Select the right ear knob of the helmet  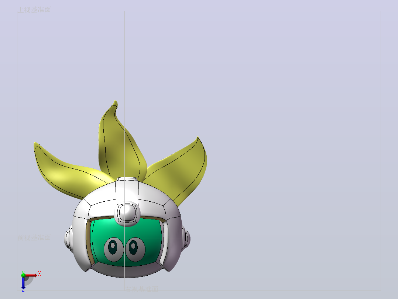(x=186, y=239)
